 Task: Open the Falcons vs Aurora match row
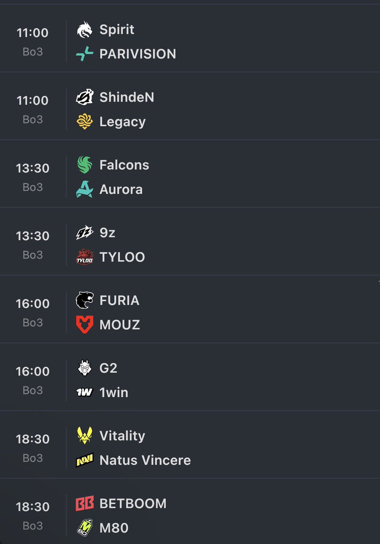(190, 173)
